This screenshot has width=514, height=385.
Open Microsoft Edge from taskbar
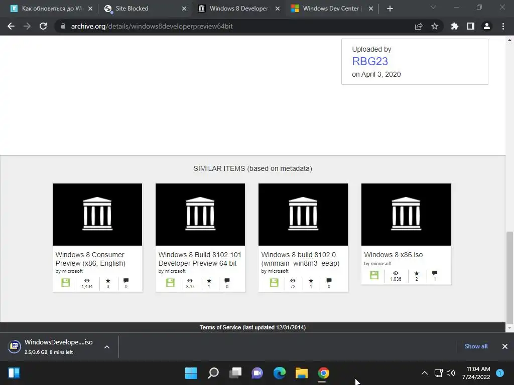[280, 373]
